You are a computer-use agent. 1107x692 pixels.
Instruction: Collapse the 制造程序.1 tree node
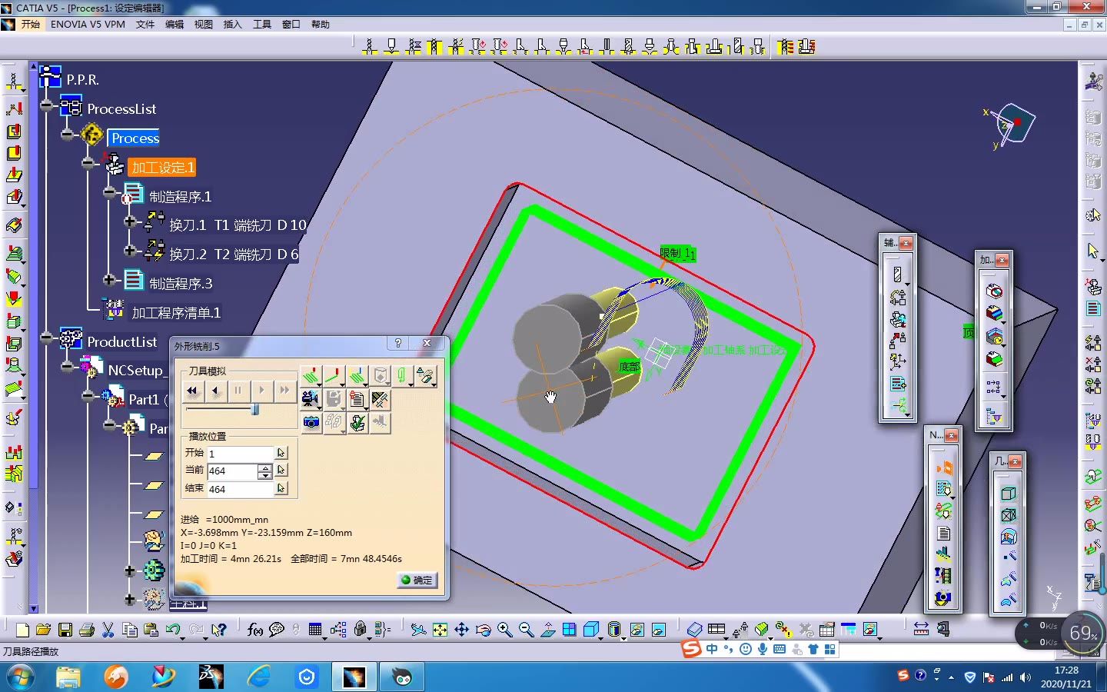pos(110,192)
